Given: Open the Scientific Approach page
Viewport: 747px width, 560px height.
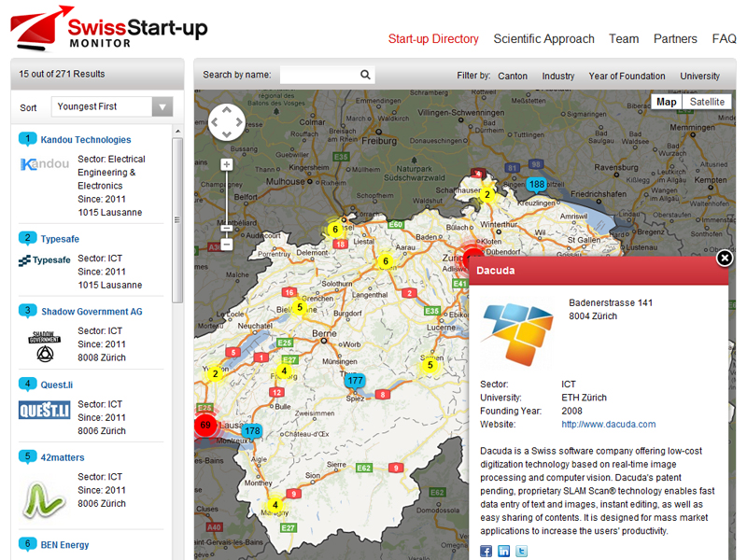Looking at the screenshot, I should click(543, 38).
